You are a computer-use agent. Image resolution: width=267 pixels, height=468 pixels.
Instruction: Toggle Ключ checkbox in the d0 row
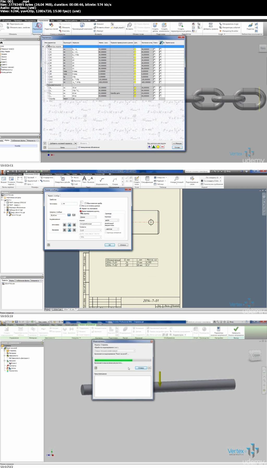point(154,49)
